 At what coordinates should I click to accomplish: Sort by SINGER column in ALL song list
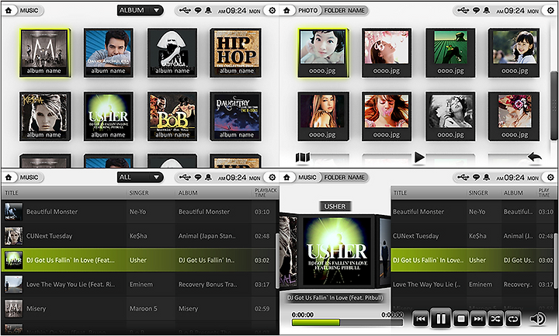coord(139,192)
